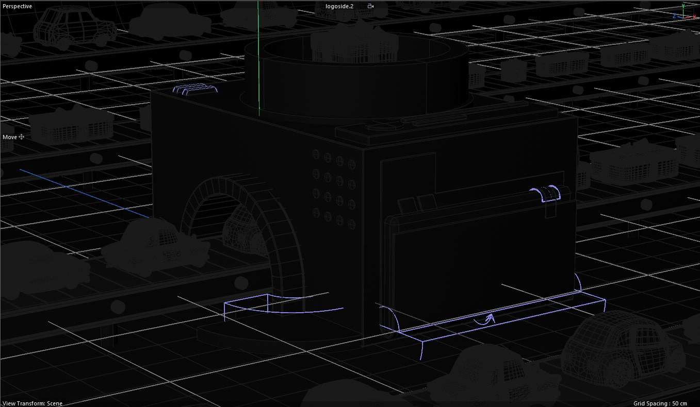Click the View Transform: Scene text
The width and height of the screenshot is (700, 407).
click(32, 403)
